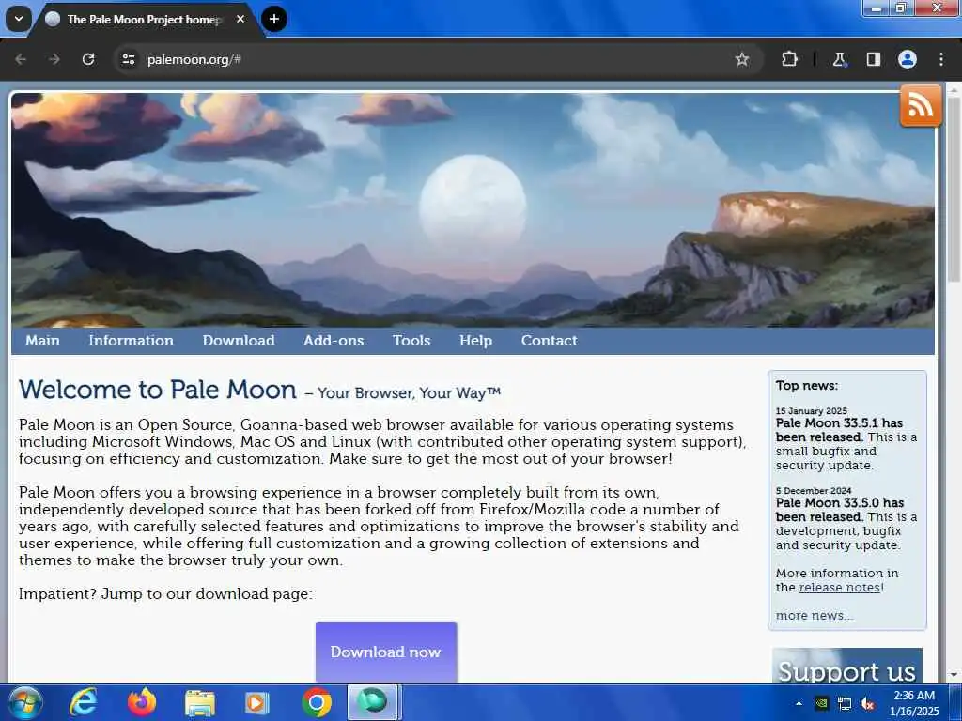Click the scrollbar up arrow
This screenshot has width=962, height=721.
[x=954, y=89]
